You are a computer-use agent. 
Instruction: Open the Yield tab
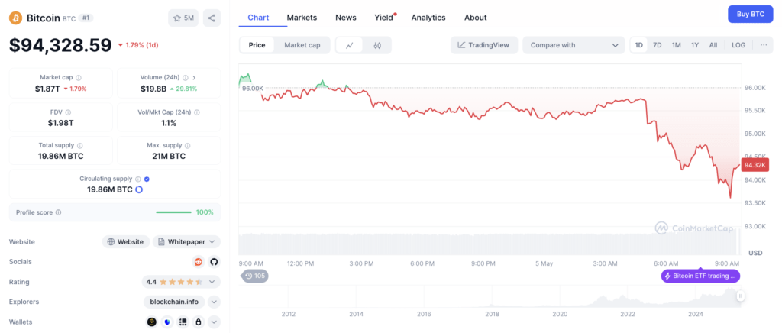tap(384, 18)
